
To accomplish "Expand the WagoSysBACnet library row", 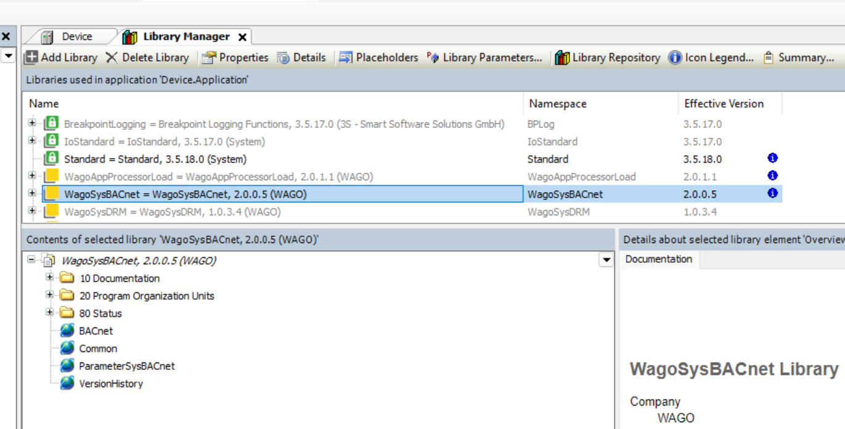I will point(32,193).
